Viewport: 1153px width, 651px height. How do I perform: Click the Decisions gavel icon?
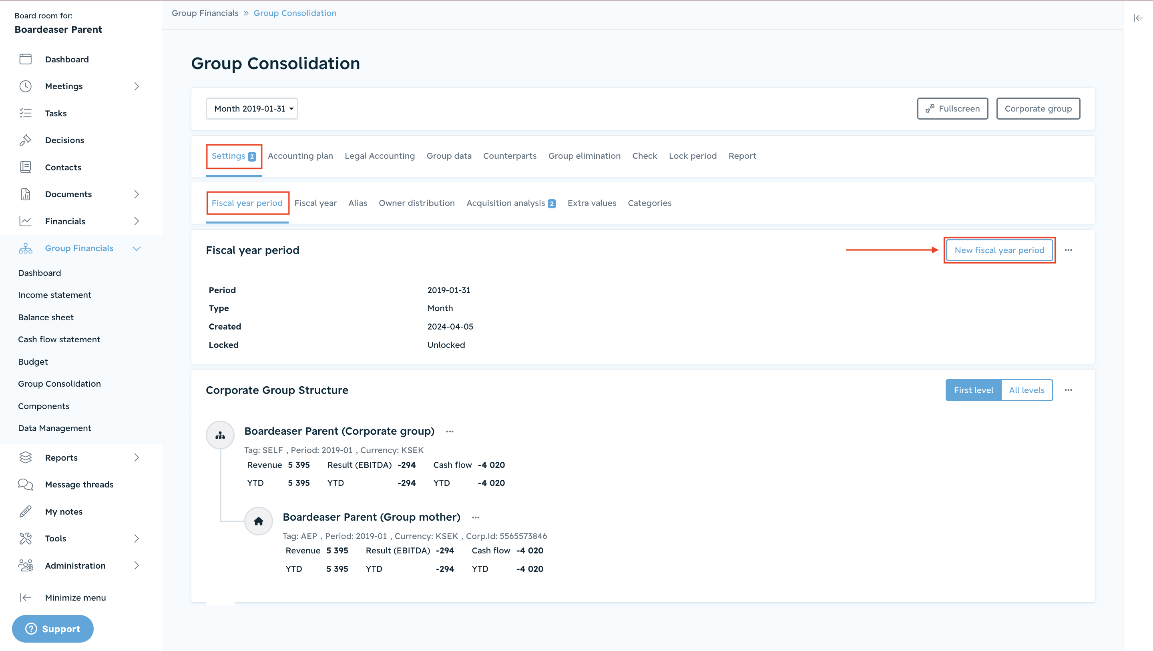(x=26, y=140)
